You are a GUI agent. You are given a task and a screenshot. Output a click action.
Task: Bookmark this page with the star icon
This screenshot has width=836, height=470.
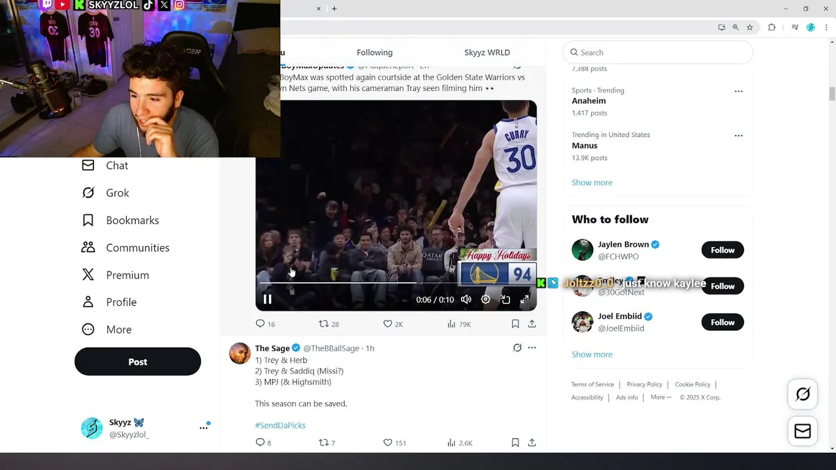(750, 27)
